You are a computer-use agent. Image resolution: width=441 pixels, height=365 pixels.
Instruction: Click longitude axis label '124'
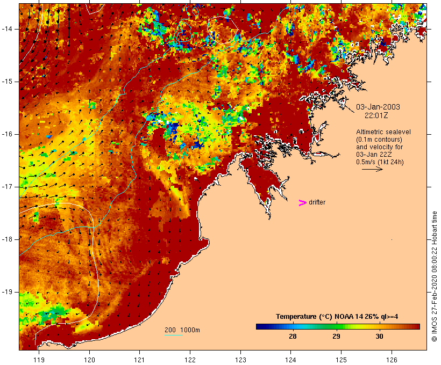291,360
